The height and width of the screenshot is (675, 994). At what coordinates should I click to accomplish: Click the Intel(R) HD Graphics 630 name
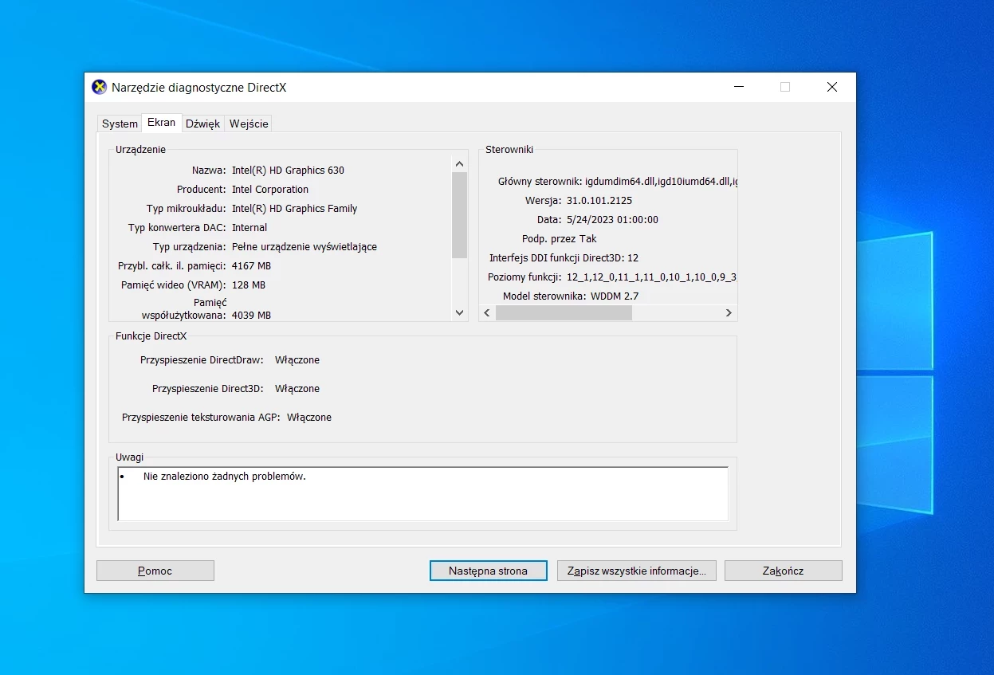click(288, 170)
